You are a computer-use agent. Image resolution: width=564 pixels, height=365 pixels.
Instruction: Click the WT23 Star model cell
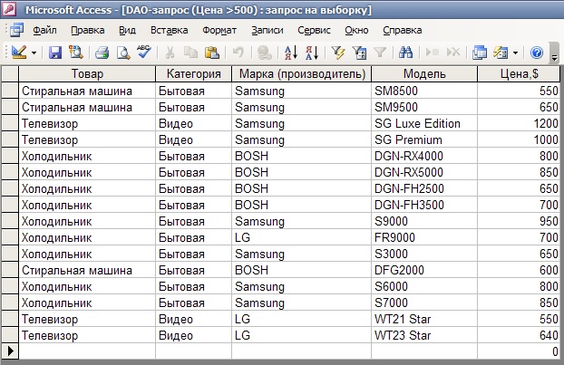(424, 335)
